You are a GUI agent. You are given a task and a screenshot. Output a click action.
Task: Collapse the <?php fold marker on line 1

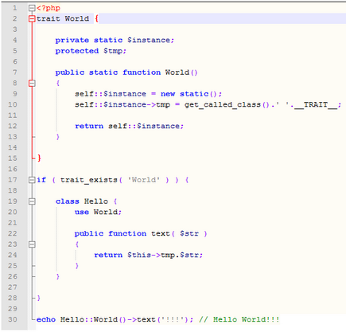point(32,8)
